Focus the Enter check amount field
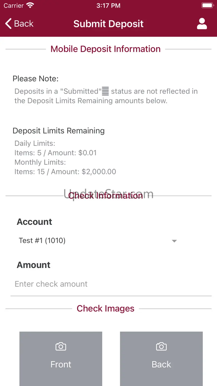This screenshot has height=386, width=217. pyautogui.click(x=111, y=284)
